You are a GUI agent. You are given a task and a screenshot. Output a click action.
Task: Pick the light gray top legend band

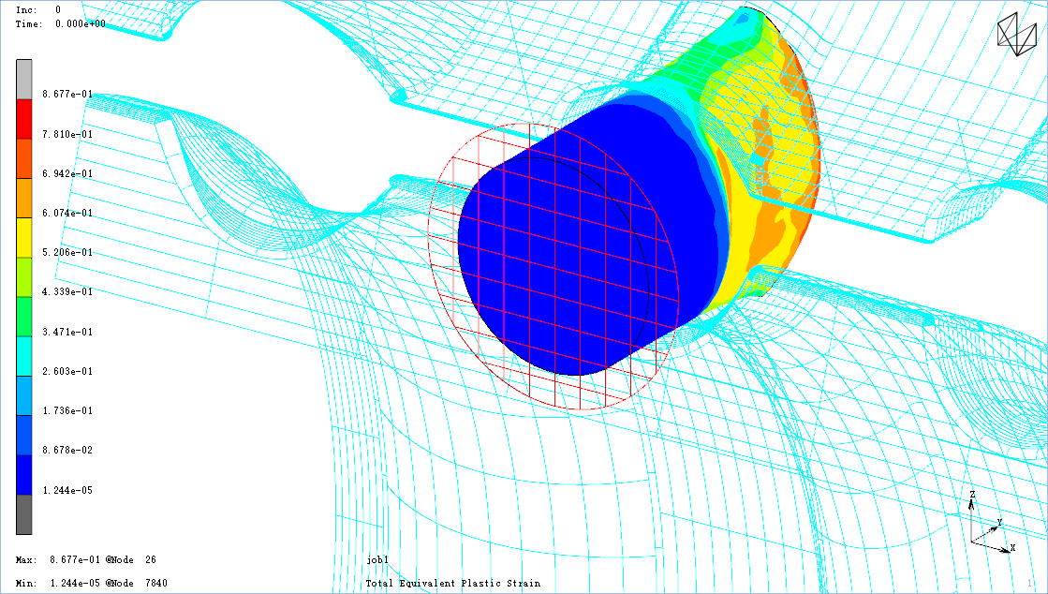coord(24,80)
